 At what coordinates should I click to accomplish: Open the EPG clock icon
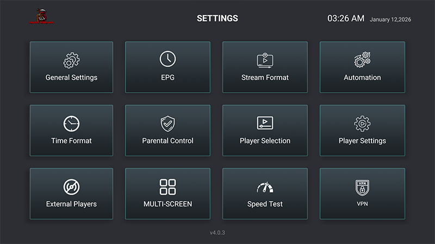pyautogui.click(x=167, y=59)
